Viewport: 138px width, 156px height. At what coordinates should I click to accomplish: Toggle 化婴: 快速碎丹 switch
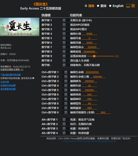pyautogui.click(x=66, y=129)
